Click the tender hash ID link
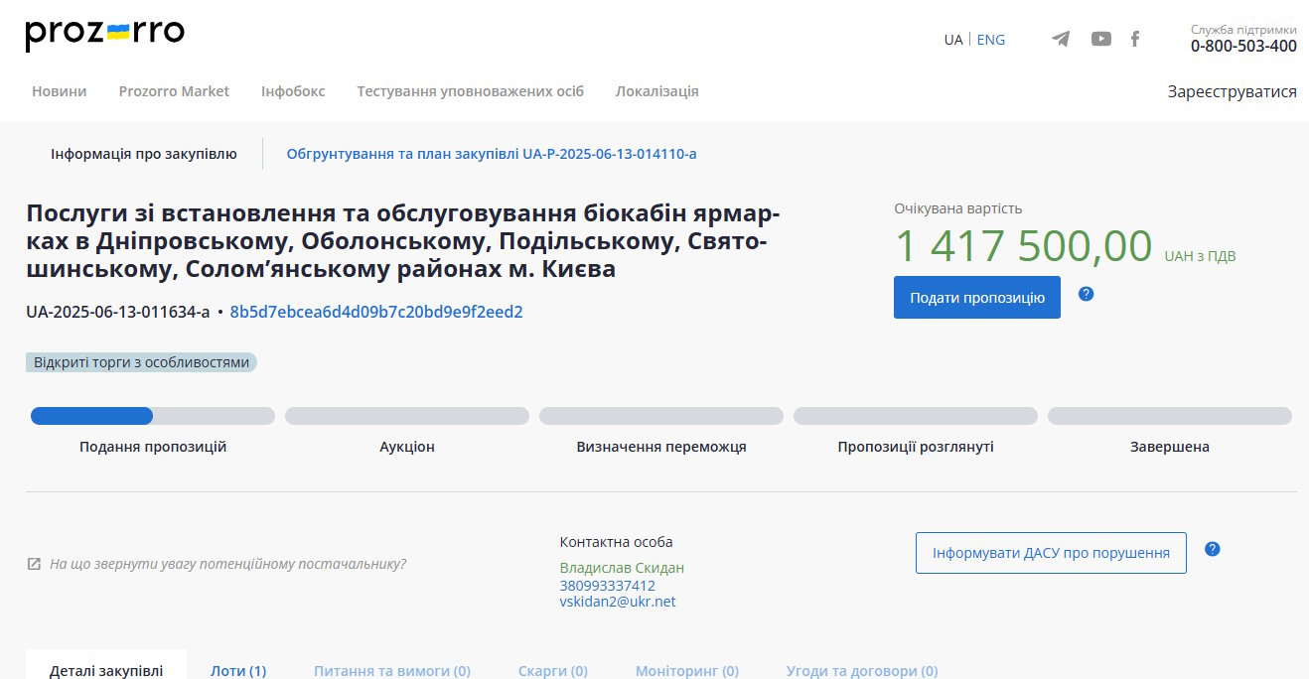This screenshot has height=679, width=1309. 376,312
